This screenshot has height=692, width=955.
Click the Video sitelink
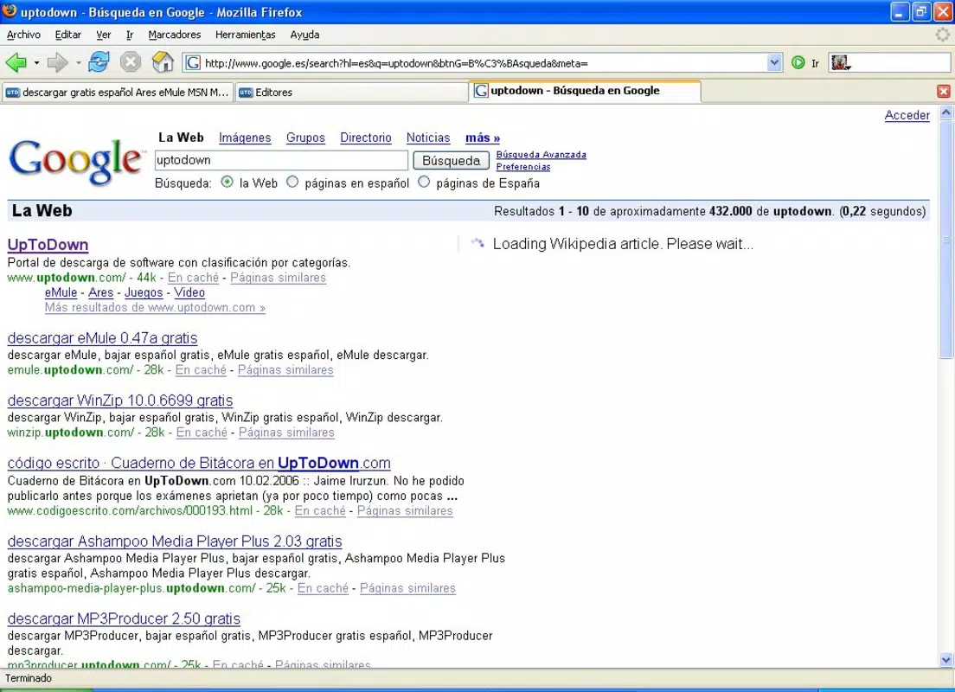coord(189,292)
